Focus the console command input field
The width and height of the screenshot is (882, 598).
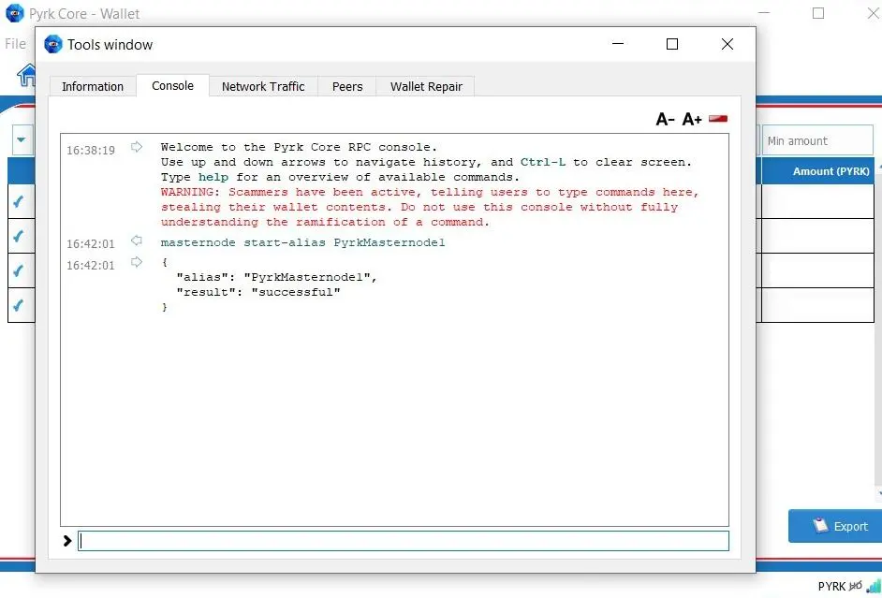pyautogui.click(x=404, y=541)
